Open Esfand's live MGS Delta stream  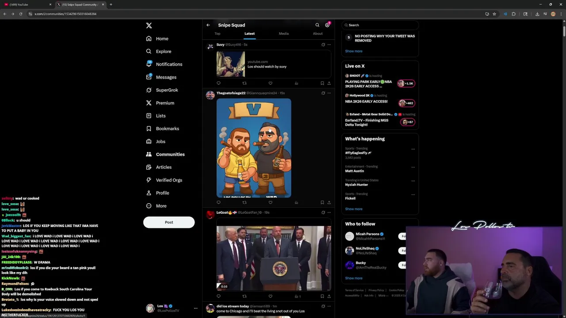pos(380,120)
